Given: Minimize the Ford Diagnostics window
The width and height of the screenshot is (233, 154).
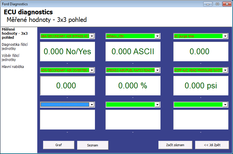Looking at the screenshot, I should [208, 4].
